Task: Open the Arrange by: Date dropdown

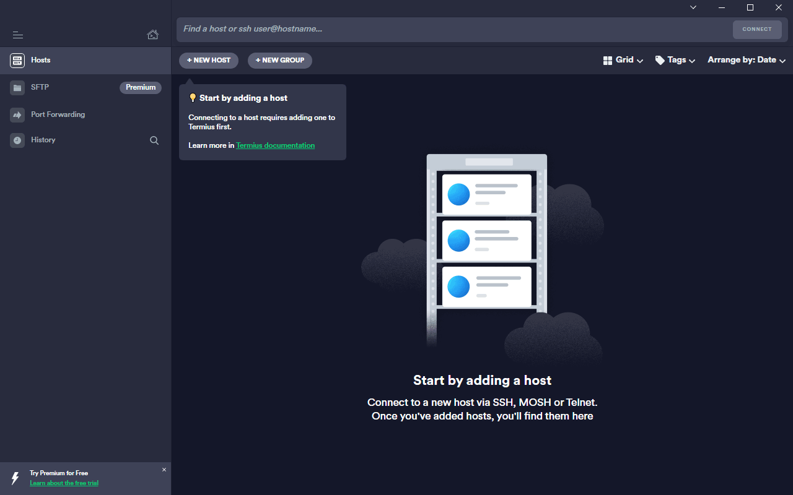Action: click(x=747, y=60)
